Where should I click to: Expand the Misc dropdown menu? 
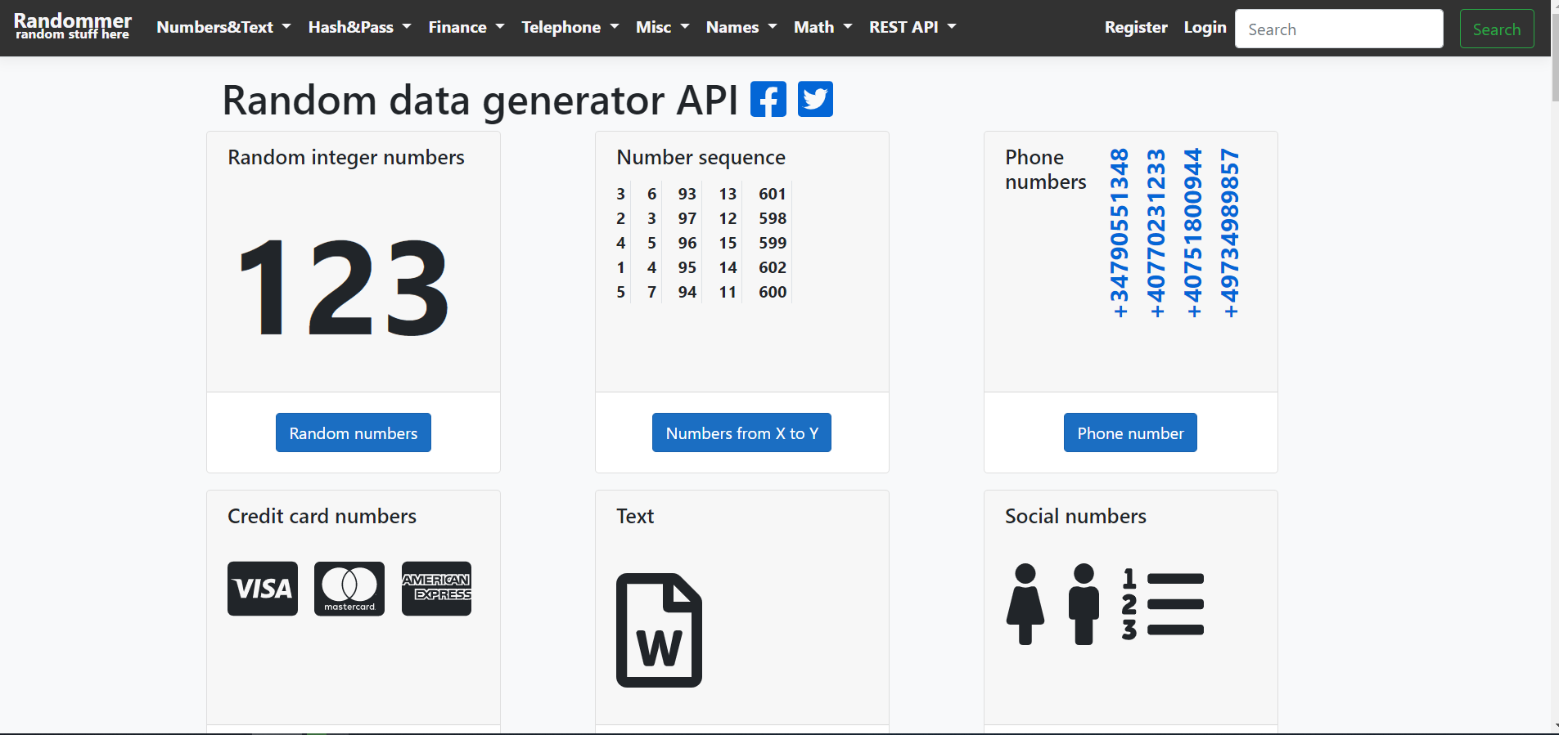point(662,27)
